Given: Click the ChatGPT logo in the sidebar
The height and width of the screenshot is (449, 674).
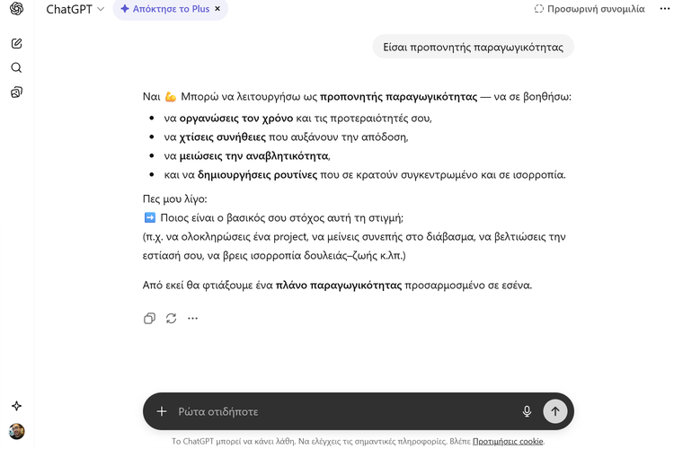Looking at the screenshot, I should click(x=16, y=9).
